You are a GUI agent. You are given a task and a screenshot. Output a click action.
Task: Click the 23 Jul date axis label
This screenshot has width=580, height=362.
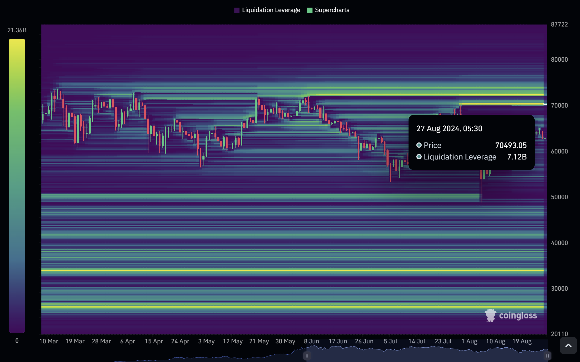pos(443,341)
